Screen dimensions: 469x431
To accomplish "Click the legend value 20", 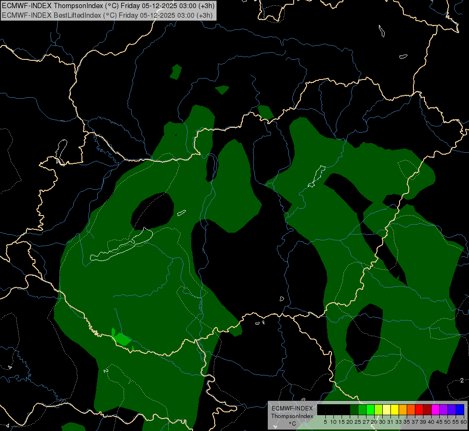I will [x=350, y=422].
